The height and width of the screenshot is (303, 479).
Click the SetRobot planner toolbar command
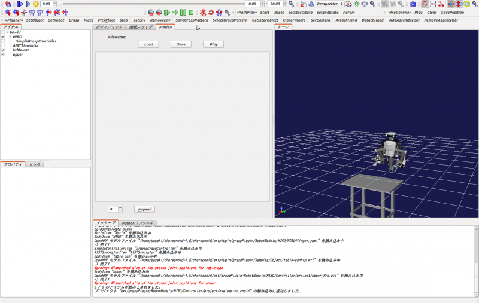tap(56, 20)
